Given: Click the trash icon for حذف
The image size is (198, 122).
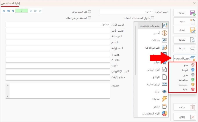Looking at the screenshot, I should 193,107.
